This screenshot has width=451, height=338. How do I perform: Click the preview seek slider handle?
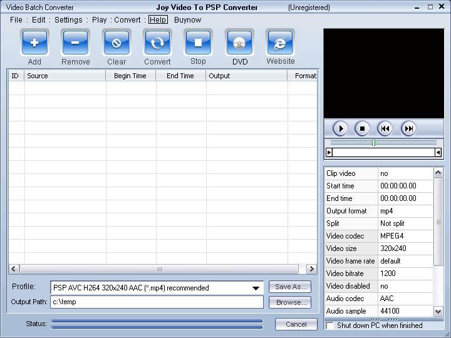click(373, 143)
